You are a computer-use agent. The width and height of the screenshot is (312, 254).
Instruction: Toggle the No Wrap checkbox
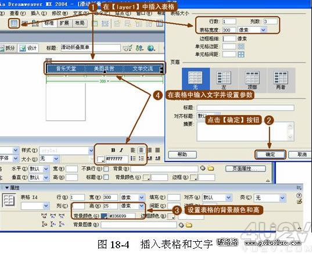[106, 169]
